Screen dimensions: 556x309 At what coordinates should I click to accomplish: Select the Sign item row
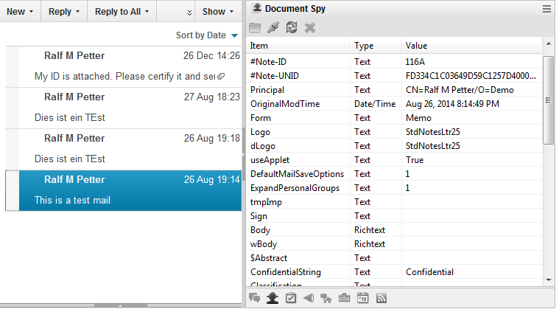coord(394,216)
